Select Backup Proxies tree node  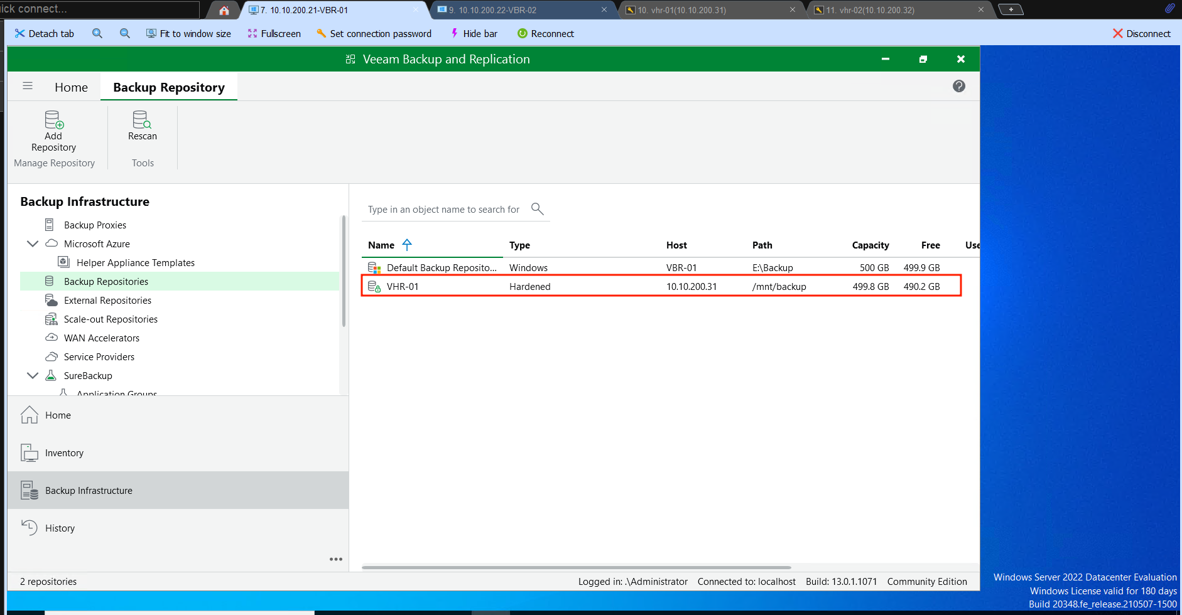tap(95, 225)
